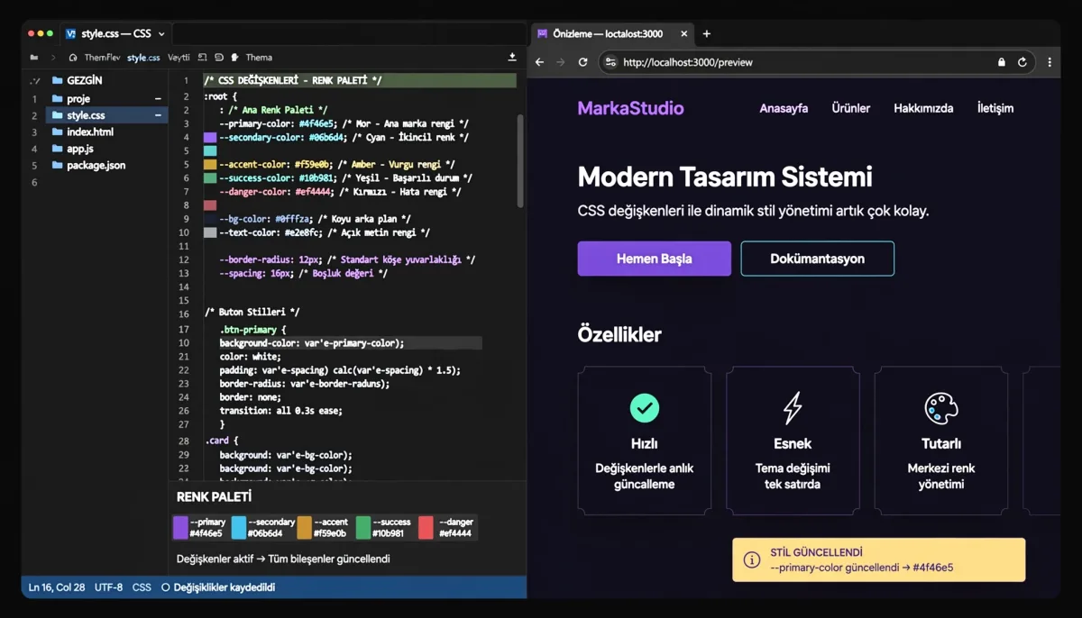Click the package.json file icon

click(x=58, y=166)
